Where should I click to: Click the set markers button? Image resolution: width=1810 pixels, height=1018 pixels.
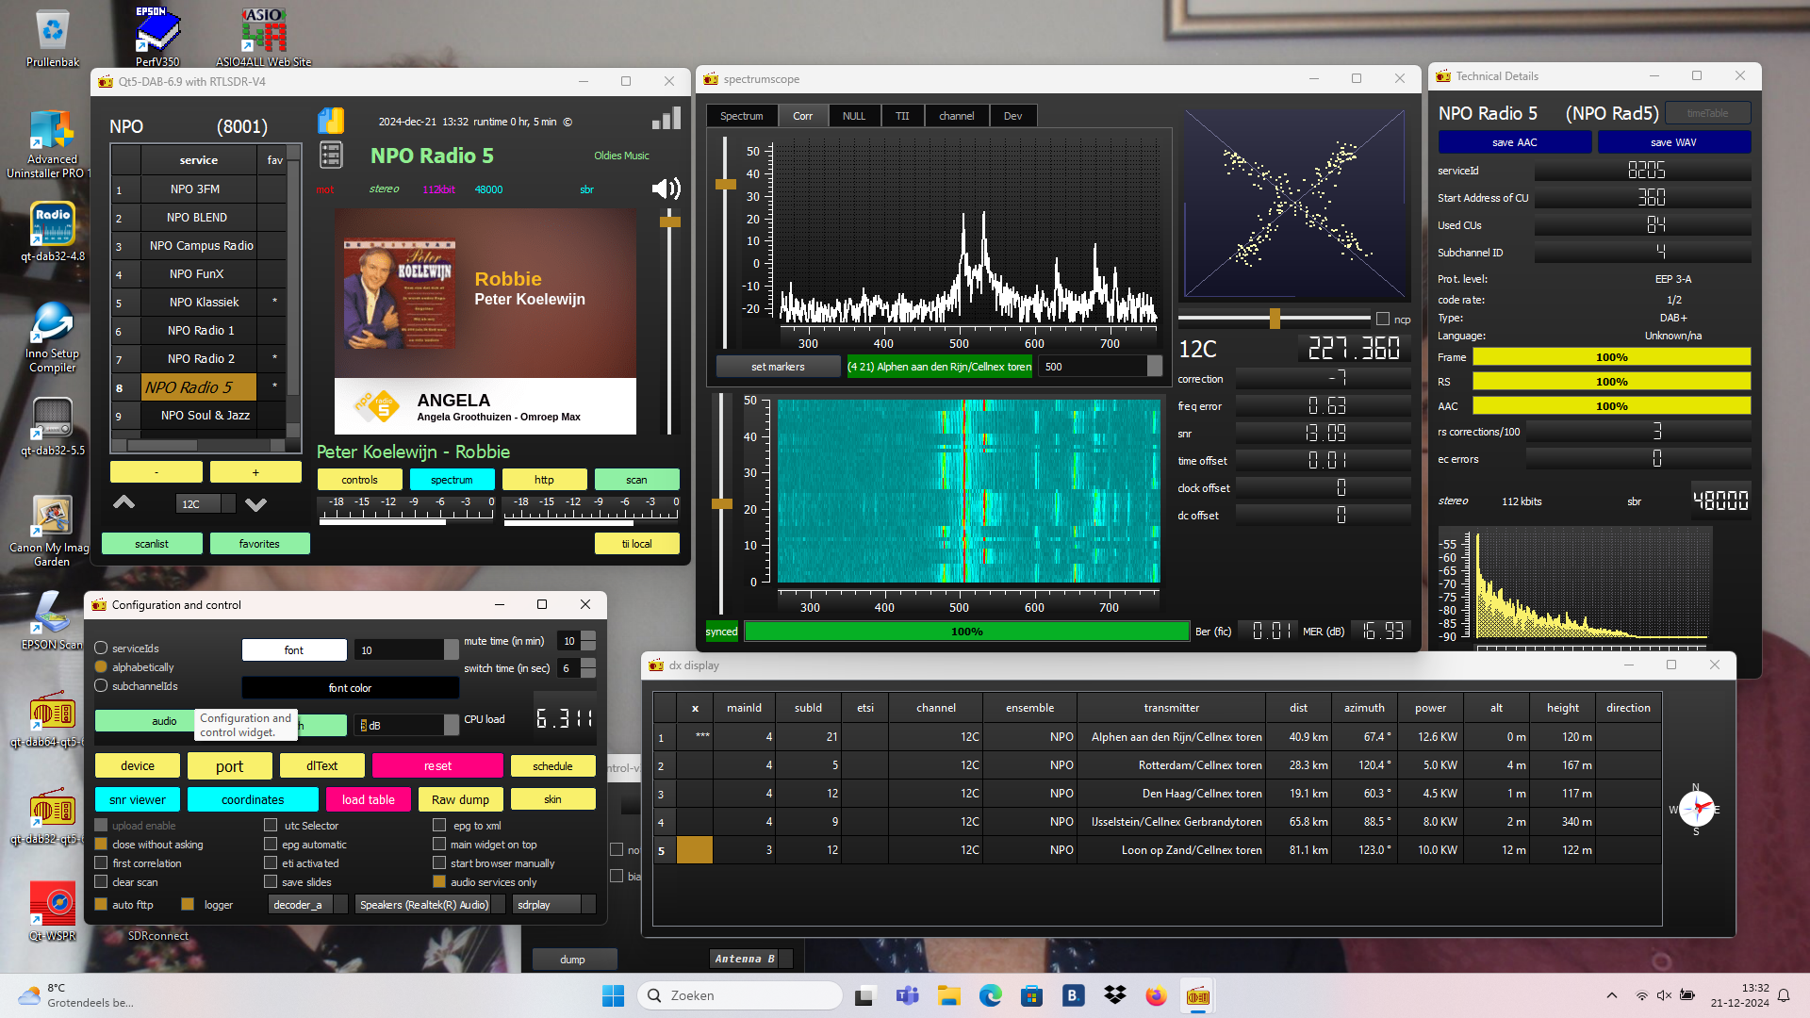[778, 367]
